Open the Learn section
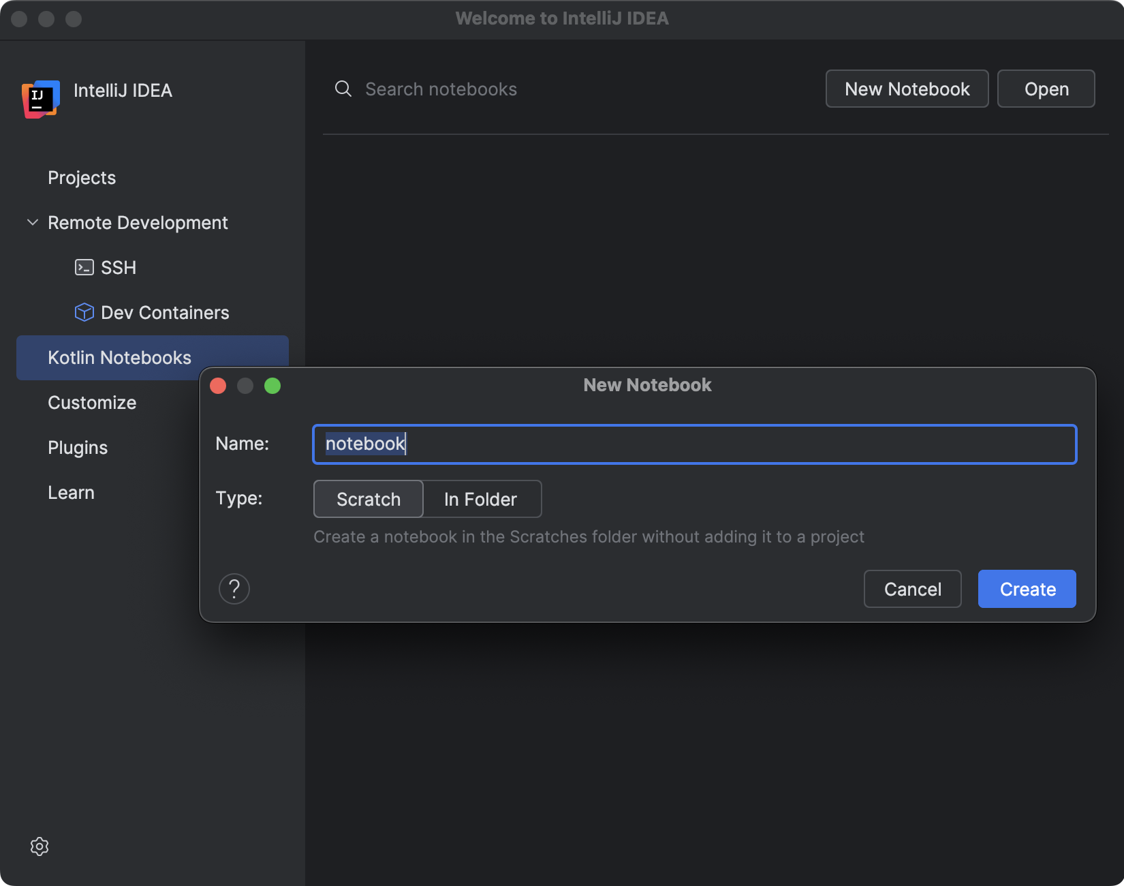This screenshot has height=886, width=1124. coord(71,492)
